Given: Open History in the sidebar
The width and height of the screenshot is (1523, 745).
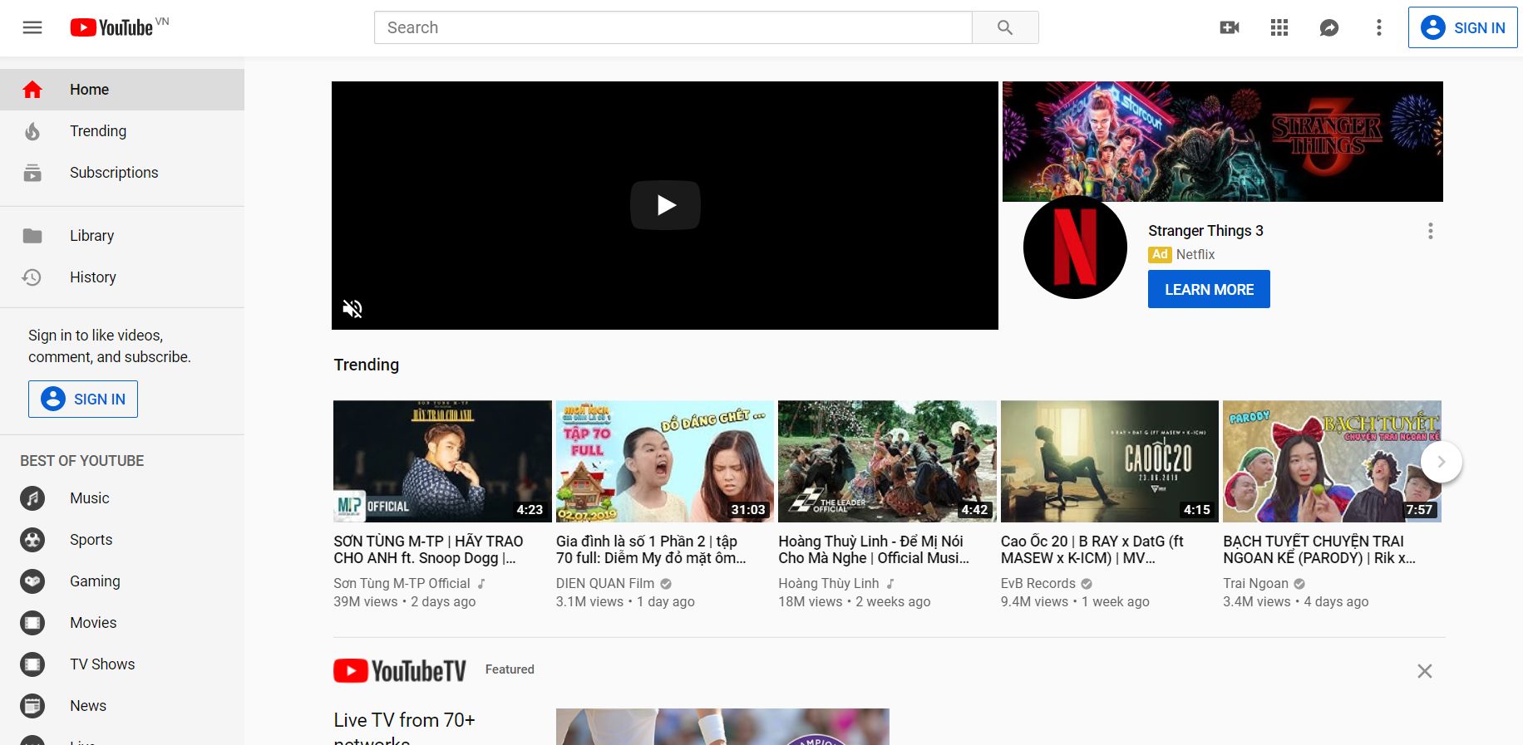Looking at the screenshot, I should point(92,277).
